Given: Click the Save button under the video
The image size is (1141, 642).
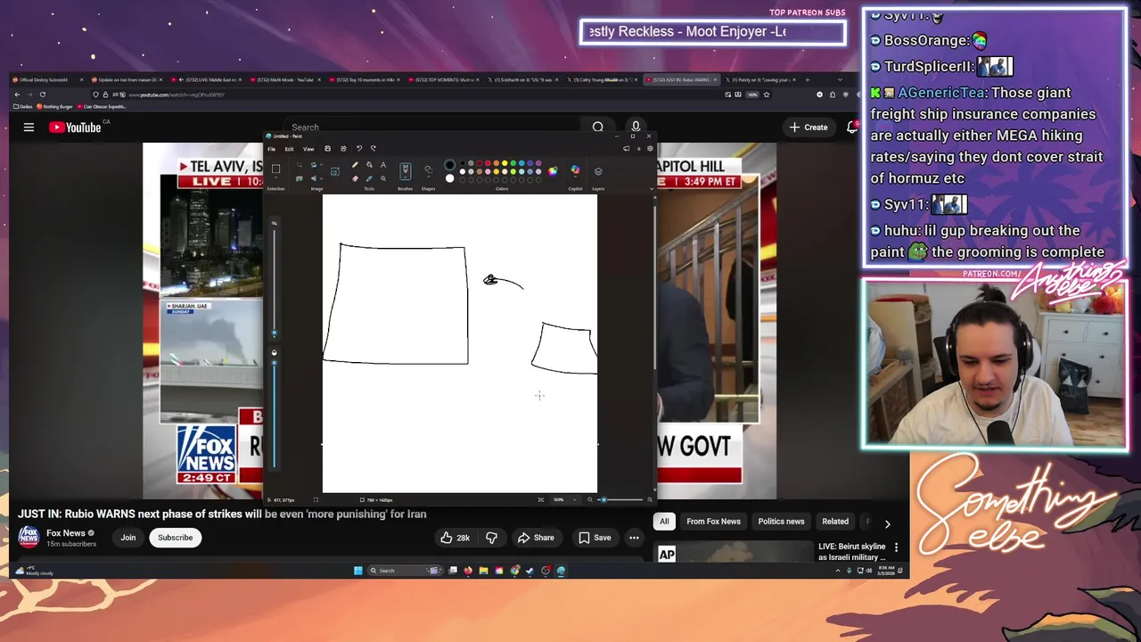Looking at the screenshot, I should 595,538.
